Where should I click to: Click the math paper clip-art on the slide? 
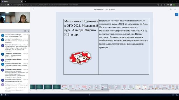point(80,58)
